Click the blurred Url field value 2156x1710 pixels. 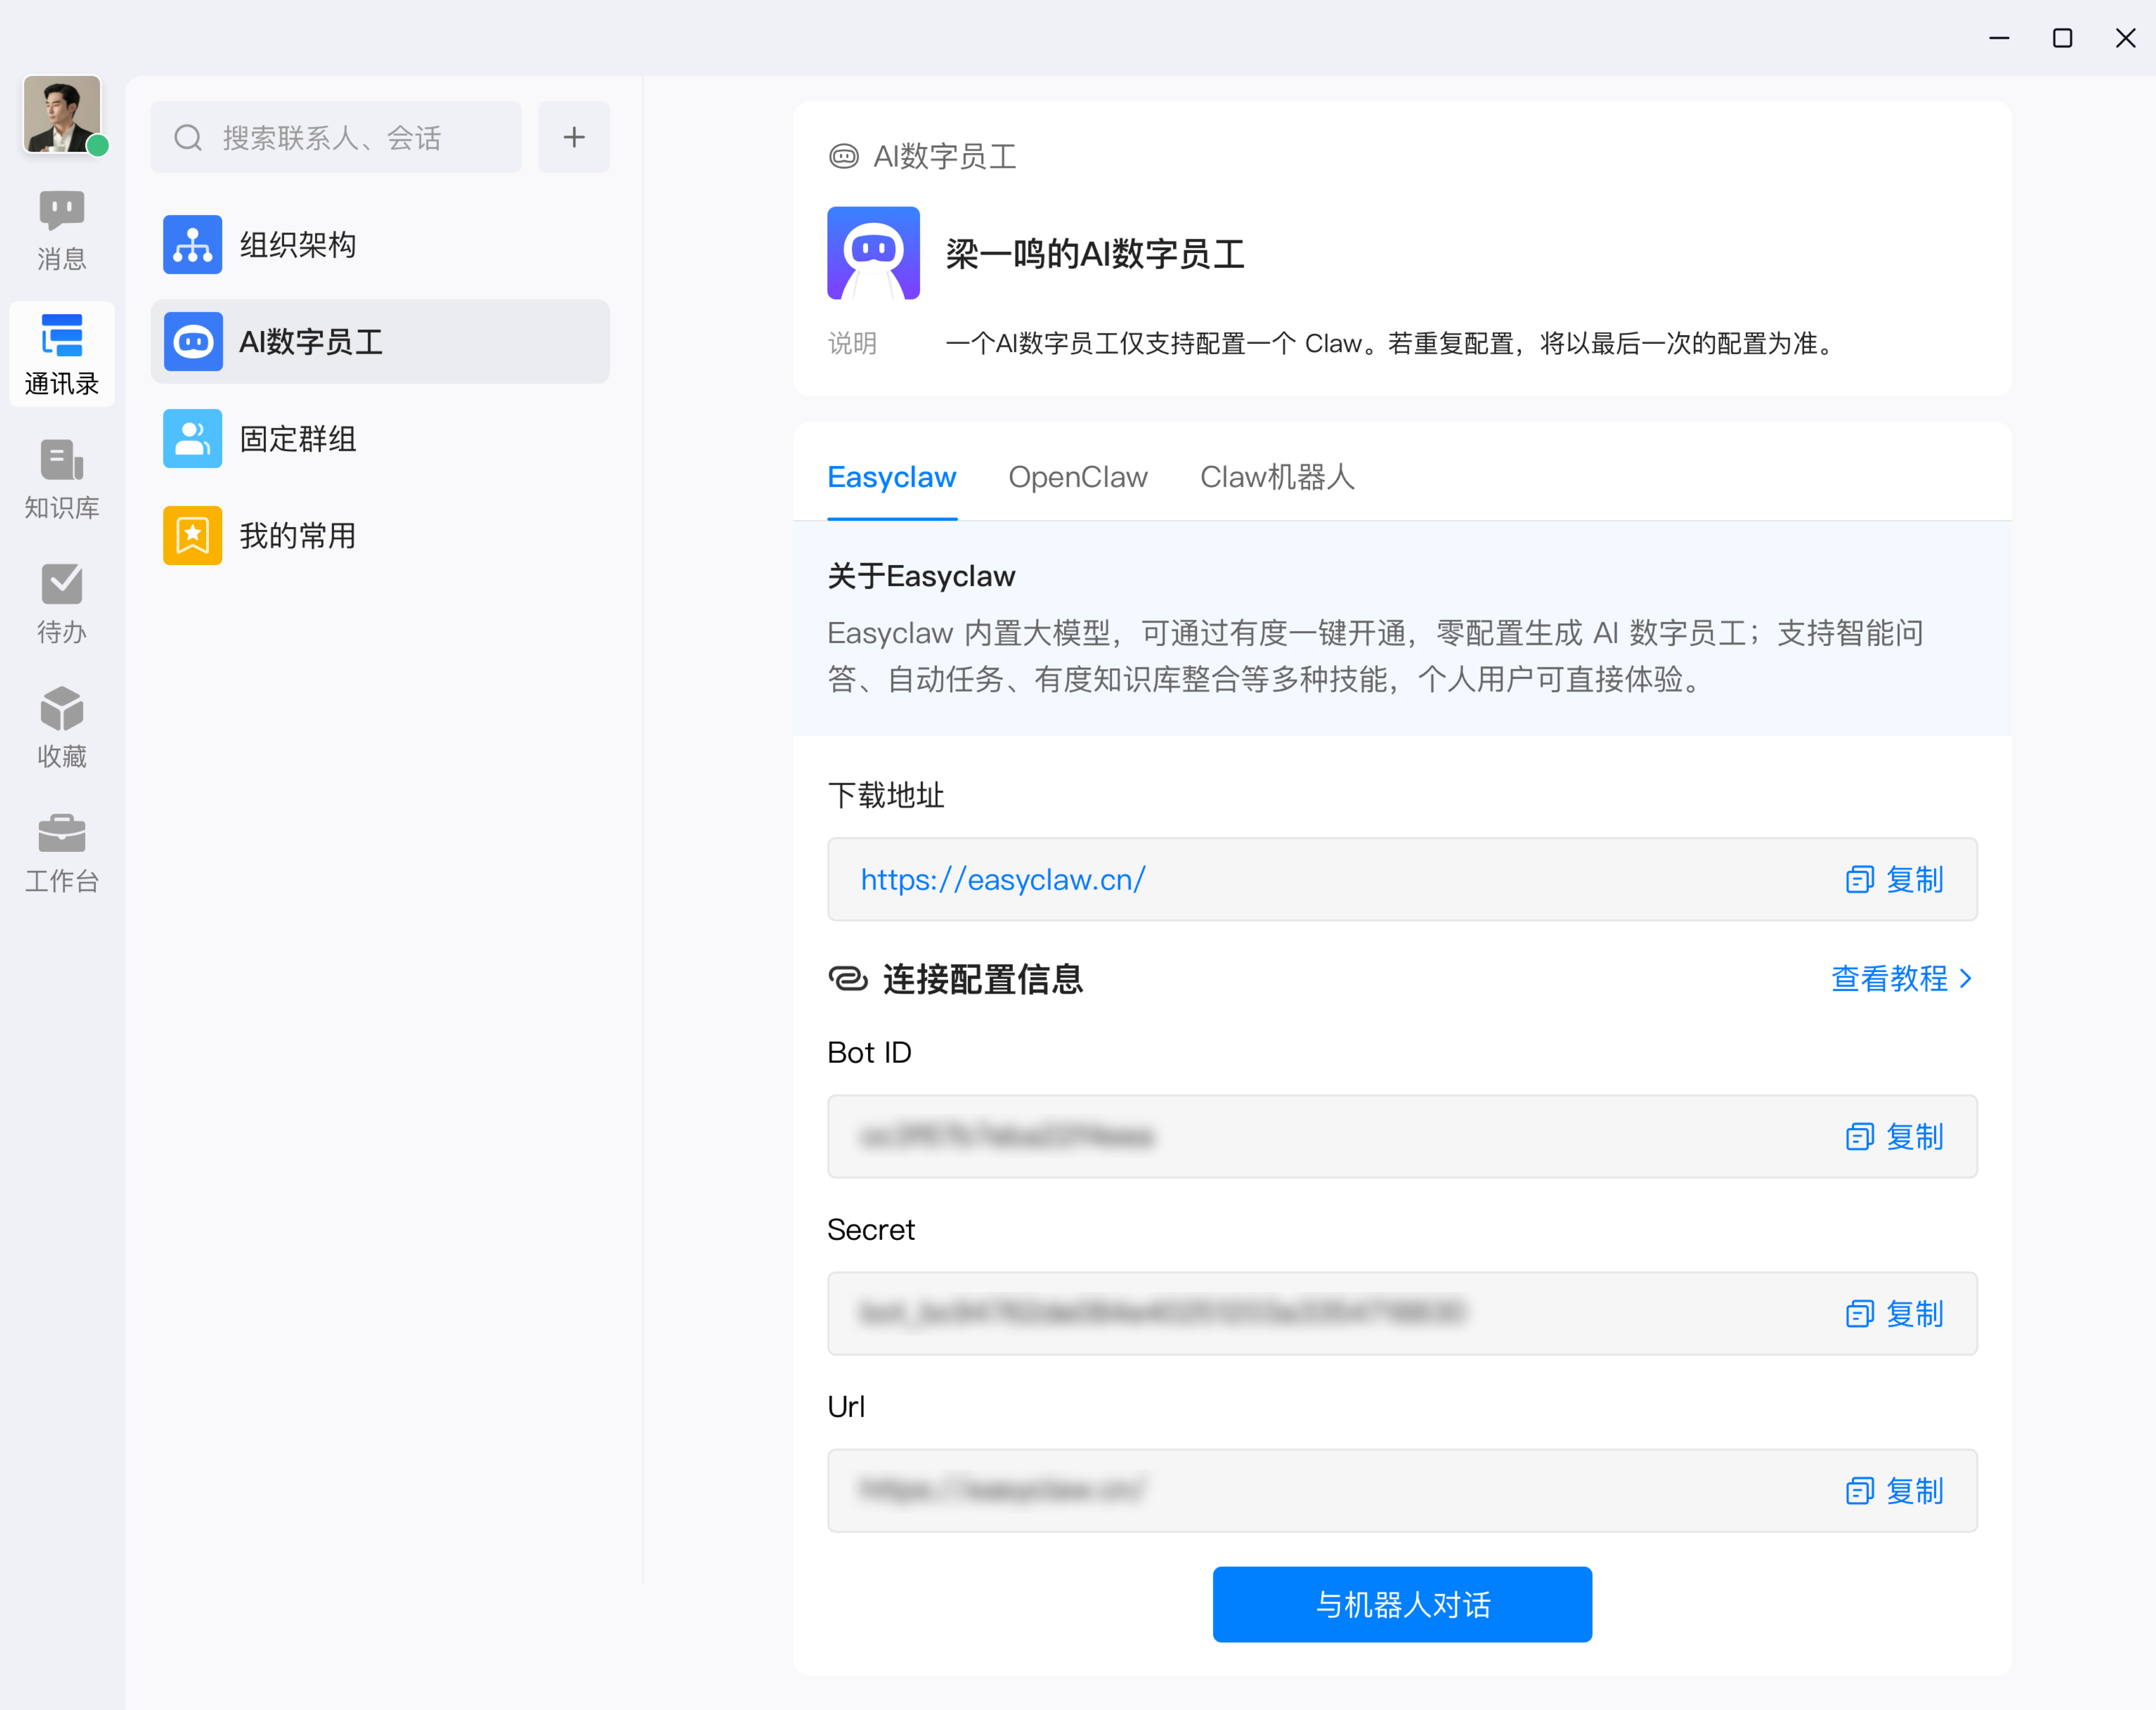1003,1490
